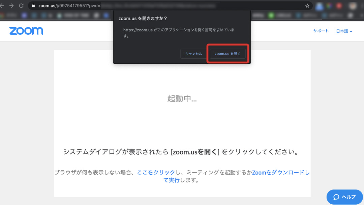Focus the zoom.us address bar URL
The image size is (364, 205).
tap(171, 6)
